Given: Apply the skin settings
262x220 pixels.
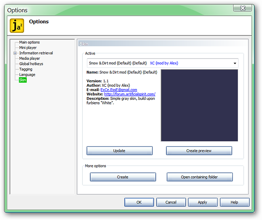Looking at the screenshot, I should click(x=203, y=202).
